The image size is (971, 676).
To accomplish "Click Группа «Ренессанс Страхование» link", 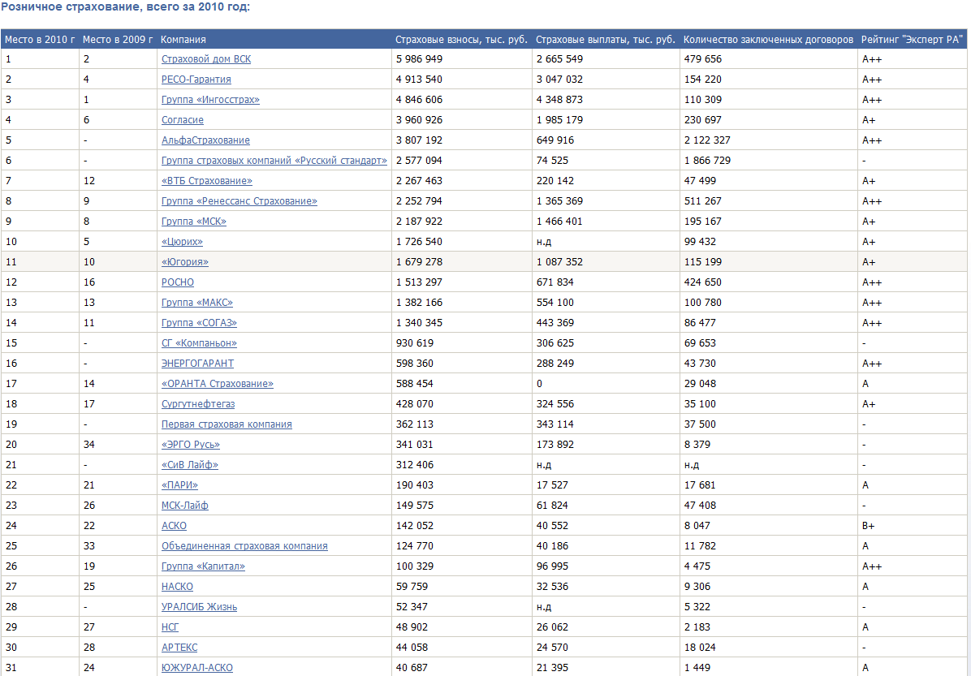I will click(239, 201).
